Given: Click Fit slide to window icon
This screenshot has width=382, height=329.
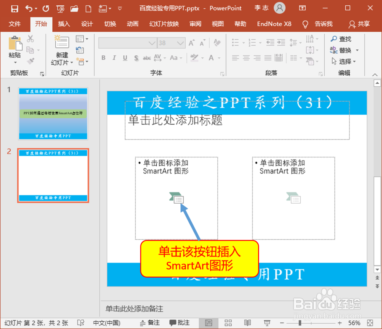Looking at the screenshot, I should (370, 323).
